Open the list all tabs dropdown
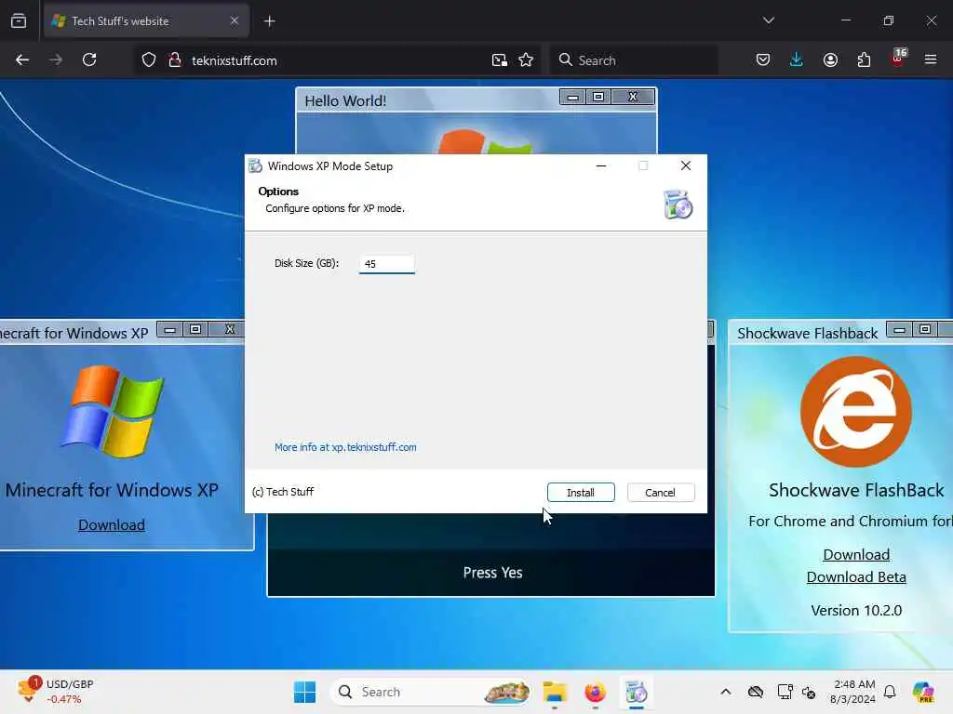Image resolution: width=953 pixels, height=714 pixels. [768, 20]
